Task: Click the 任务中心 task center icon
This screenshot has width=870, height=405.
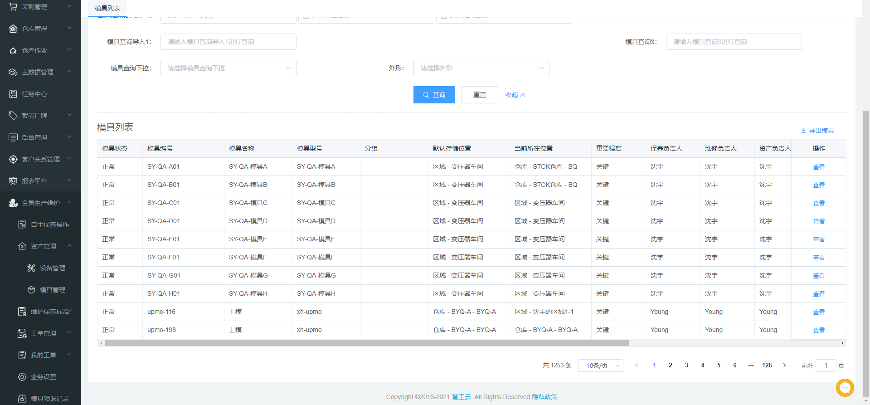Action: 13,94
